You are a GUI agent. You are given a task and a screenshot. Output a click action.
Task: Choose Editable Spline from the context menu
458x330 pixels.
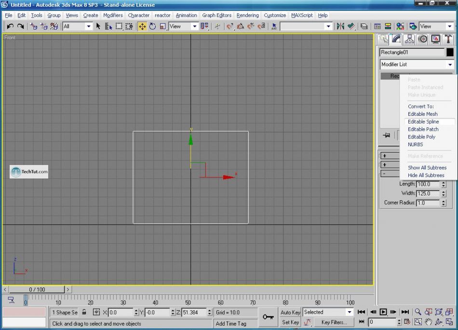pos(423,122)
